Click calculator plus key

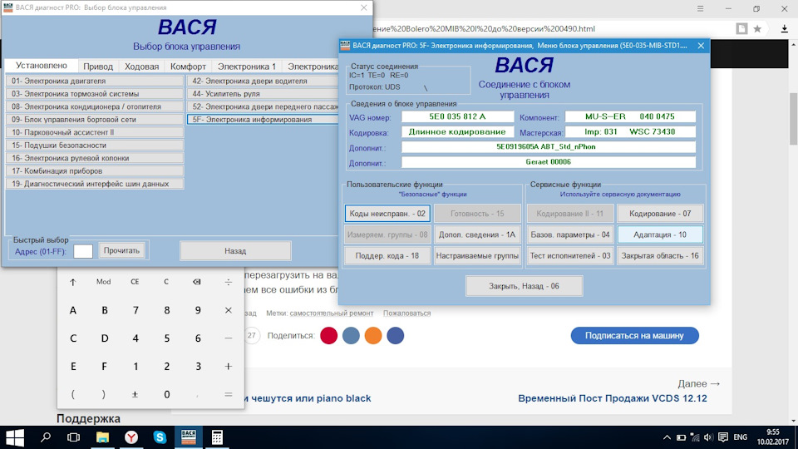pos(228,366)
